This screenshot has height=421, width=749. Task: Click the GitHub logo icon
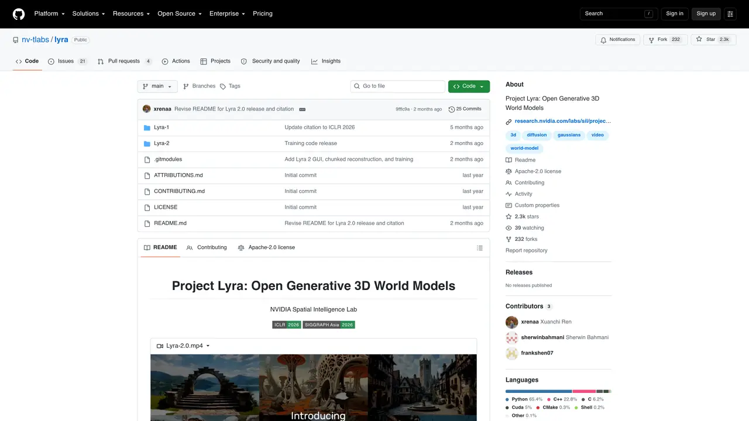click(x=19, y=13)
